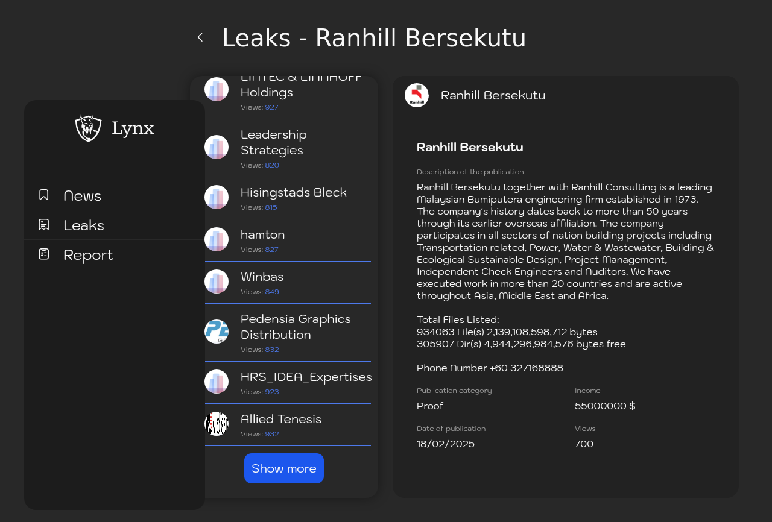Click views count 827
The image size is (772, 522).
pyautogui.click(x=271, y=250)
